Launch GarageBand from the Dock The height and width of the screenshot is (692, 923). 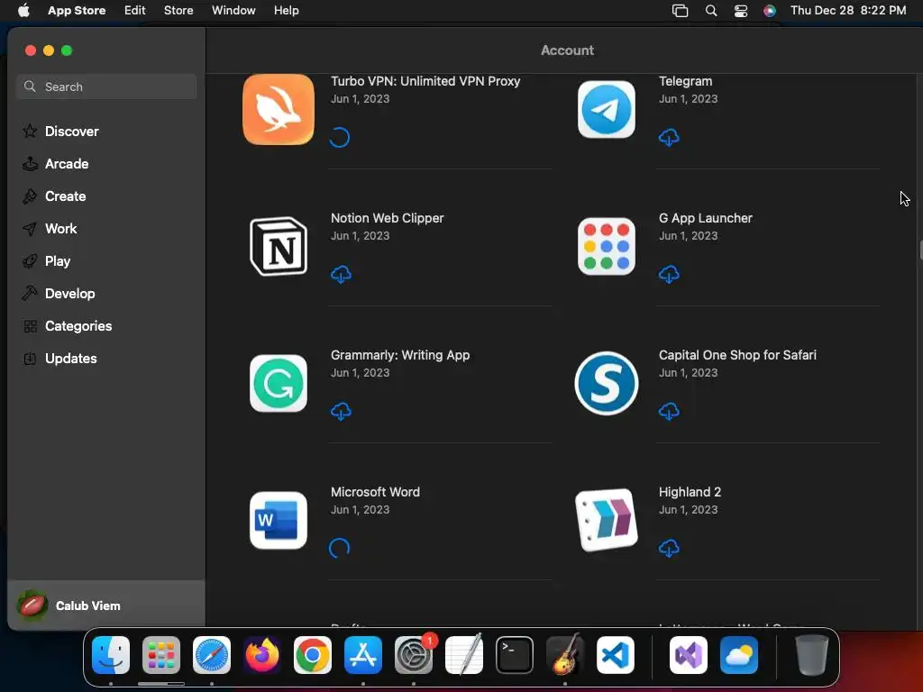[x=565, y=655]
